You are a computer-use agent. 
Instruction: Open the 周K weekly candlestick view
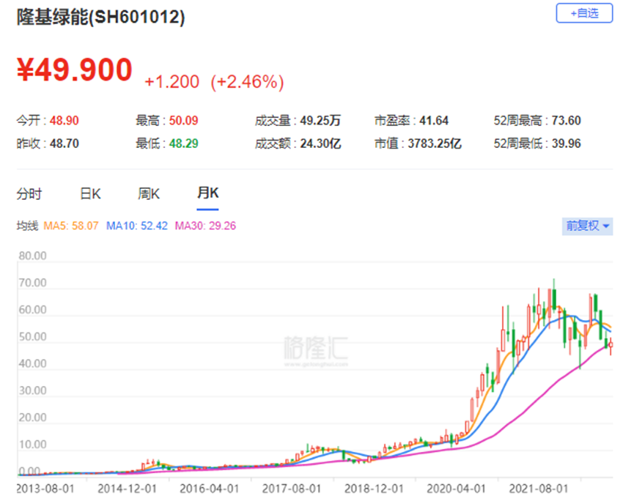tap(147, 193)
